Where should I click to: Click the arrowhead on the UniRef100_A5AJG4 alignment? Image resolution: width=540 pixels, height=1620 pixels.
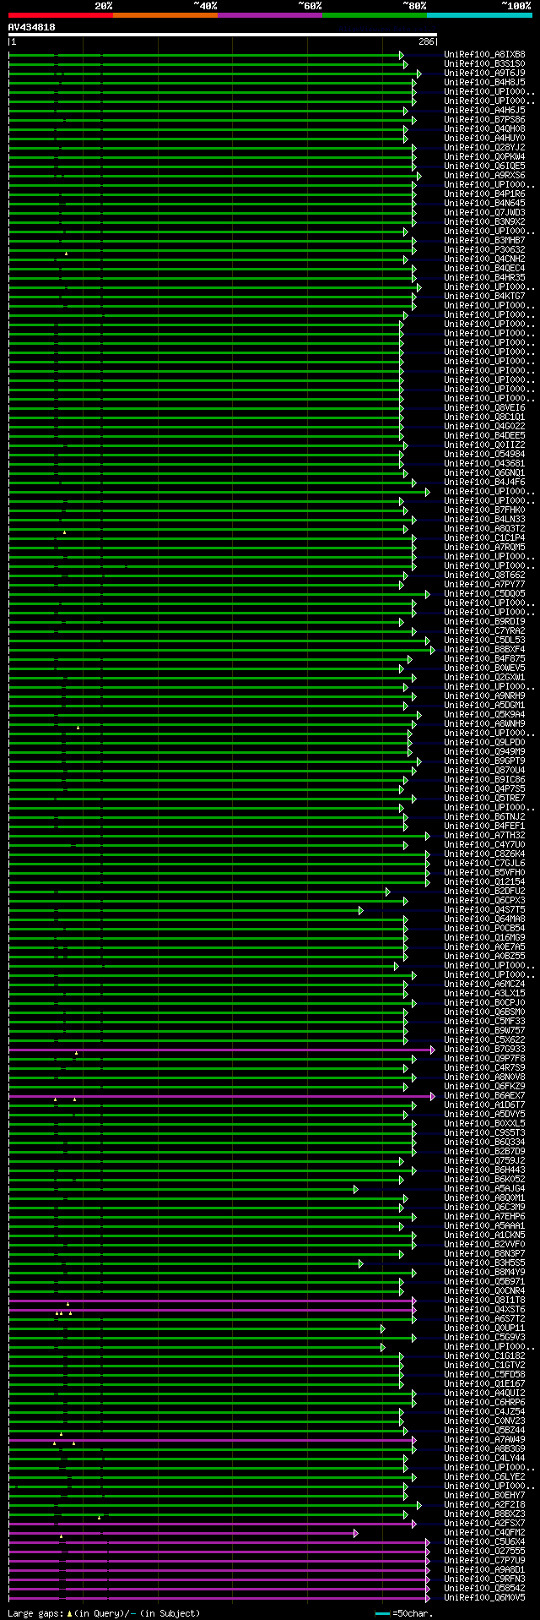click(x=356, y=1189)
